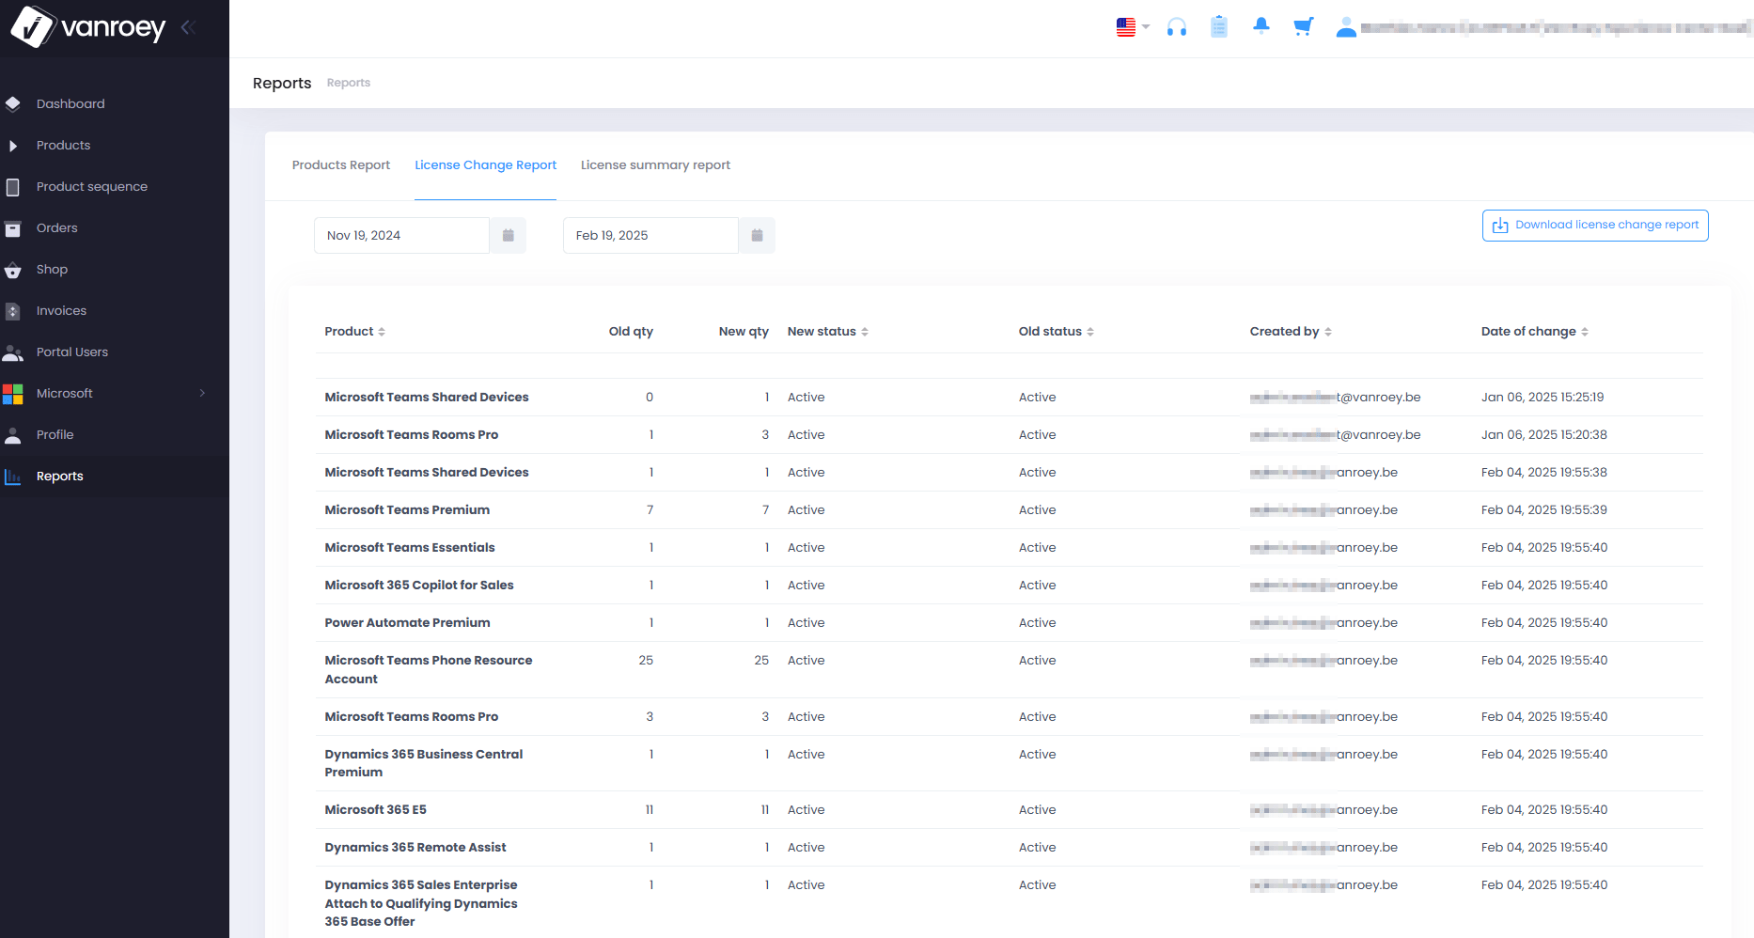Switch to License summary report tab
The height and width of the screenshot is (938, 1754).
click(x=655, y=164)
